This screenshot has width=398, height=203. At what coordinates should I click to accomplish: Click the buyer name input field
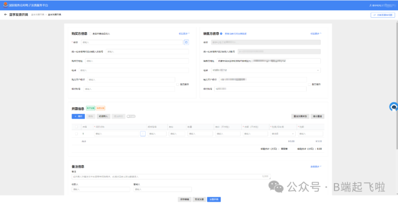pos(132,42)
